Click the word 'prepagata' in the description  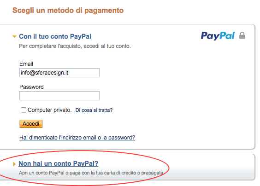click(152, 173)
